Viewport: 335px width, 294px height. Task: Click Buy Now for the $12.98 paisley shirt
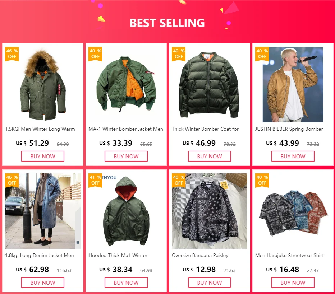[x=209, y=283]
